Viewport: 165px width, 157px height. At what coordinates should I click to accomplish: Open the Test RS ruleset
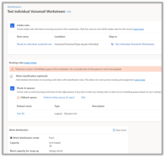tap(21, 114)
